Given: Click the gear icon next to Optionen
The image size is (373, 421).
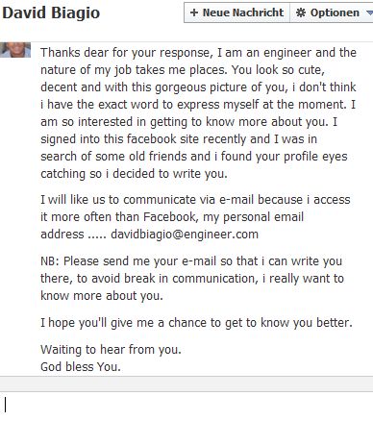Looking at the screenshot, I should [x=301, y=12].
